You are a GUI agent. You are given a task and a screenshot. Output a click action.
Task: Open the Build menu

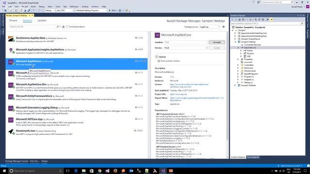(x=33, y=6)
